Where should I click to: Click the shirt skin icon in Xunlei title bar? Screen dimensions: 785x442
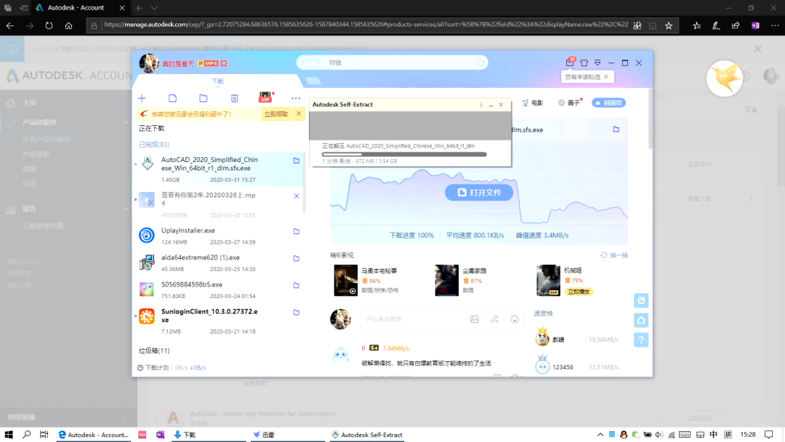pyautogui.click(x=584, y=63)
